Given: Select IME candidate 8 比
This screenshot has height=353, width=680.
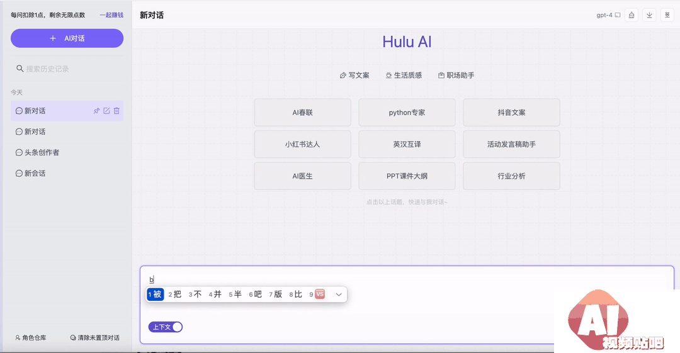Looking at the screenshot, I should click(x=296, y=294).
